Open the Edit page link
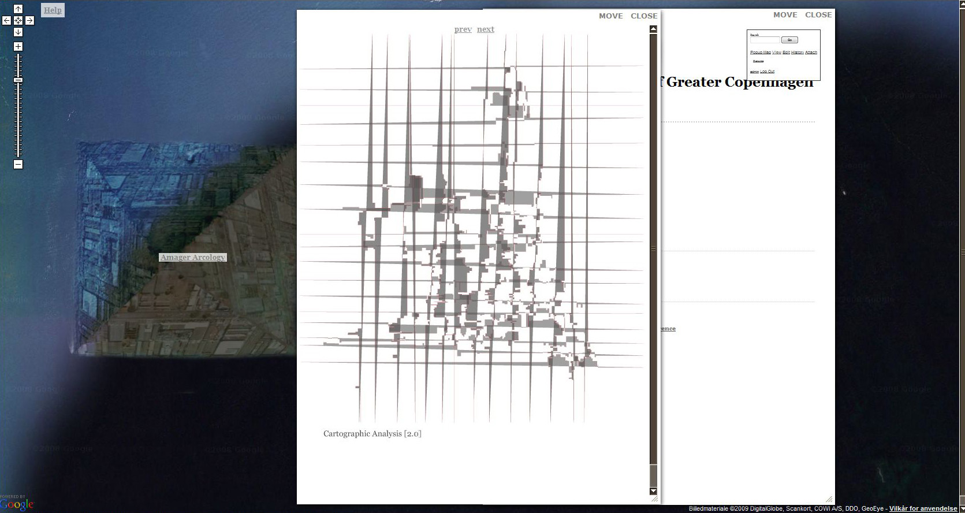The height and width of the screenshot is (513, 965). pyautogui.click(x=786, y=53)
